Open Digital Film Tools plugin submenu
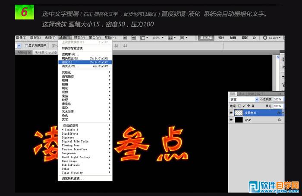The width and height of the screenshot is (302, 196). [85, 142]
